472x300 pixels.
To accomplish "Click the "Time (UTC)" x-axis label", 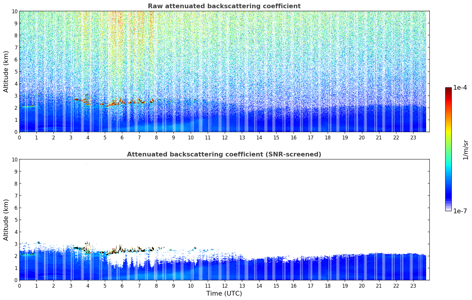I will 224,293.
